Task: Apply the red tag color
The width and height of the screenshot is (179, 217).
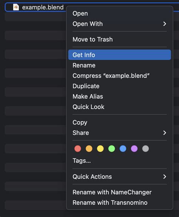Action: 78,148
